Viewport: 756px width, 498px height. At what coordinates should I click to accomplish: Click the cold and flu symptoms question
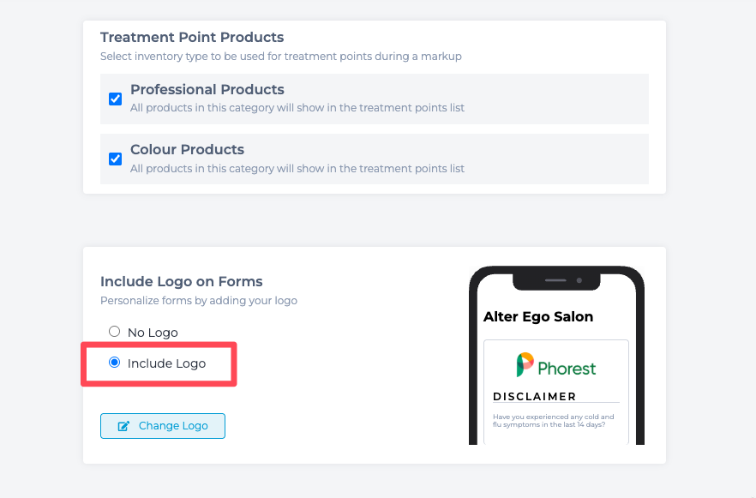553,420
